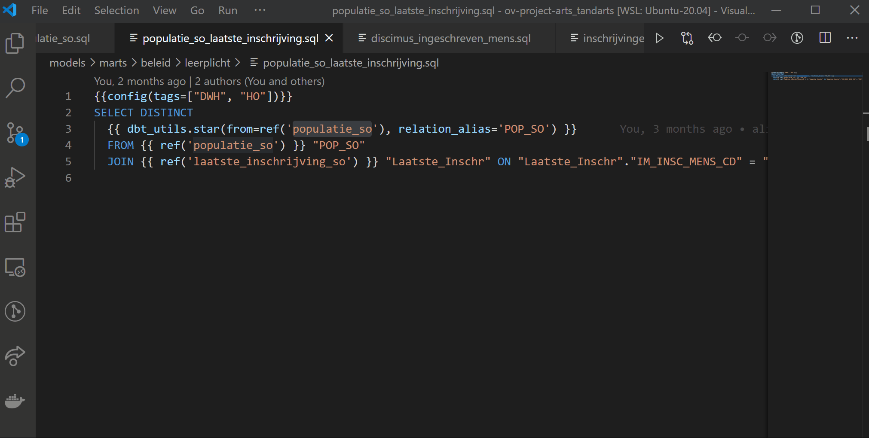
Task: Click the '2 authors (You and others)' codelens
Action: pos(260,81)
